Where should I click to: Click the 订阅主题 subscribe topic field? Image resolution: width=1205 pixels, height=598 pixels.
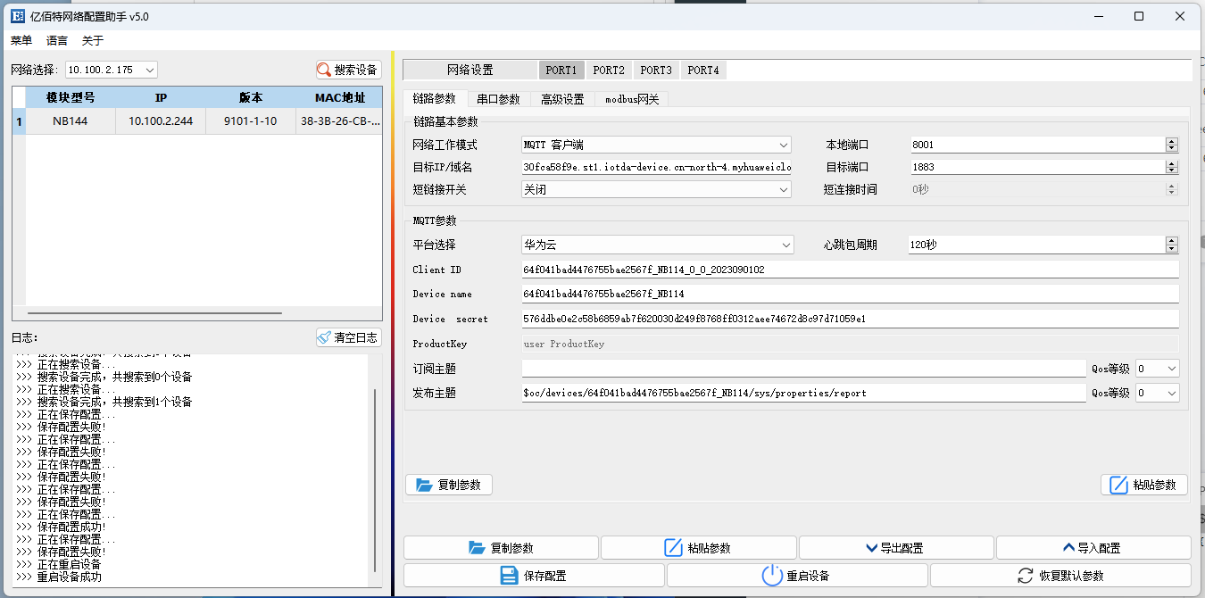coord(803,369)
